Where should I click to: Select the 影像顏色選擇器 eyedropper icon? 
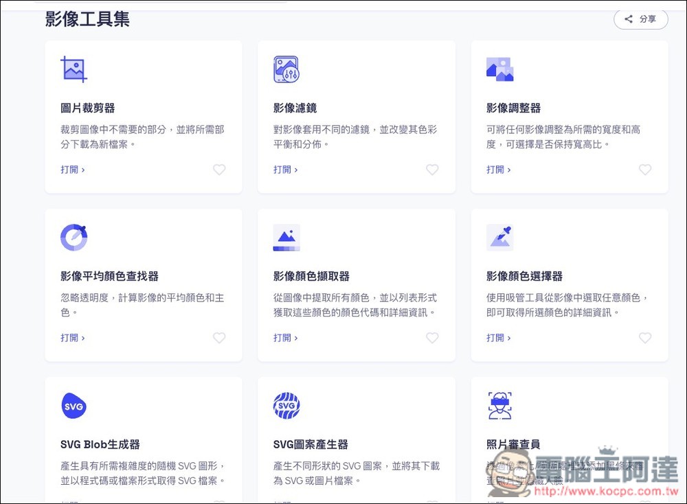499,236
